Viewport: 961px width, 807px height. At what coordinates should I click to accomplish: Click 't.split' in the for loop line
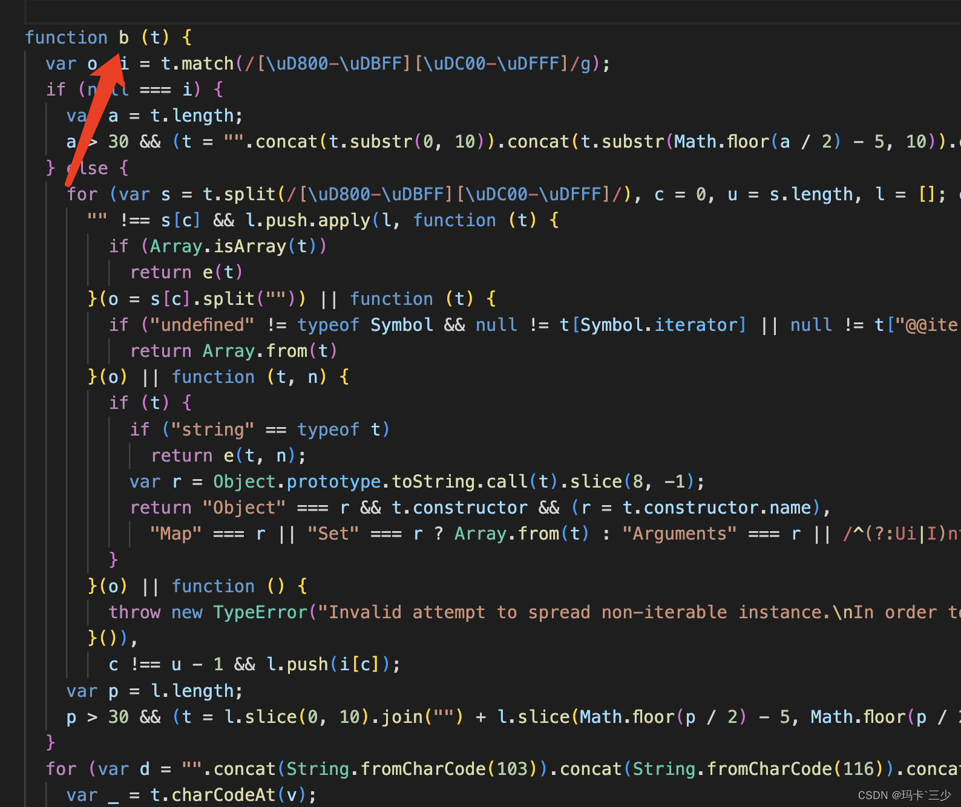click(x=240, y=194)
